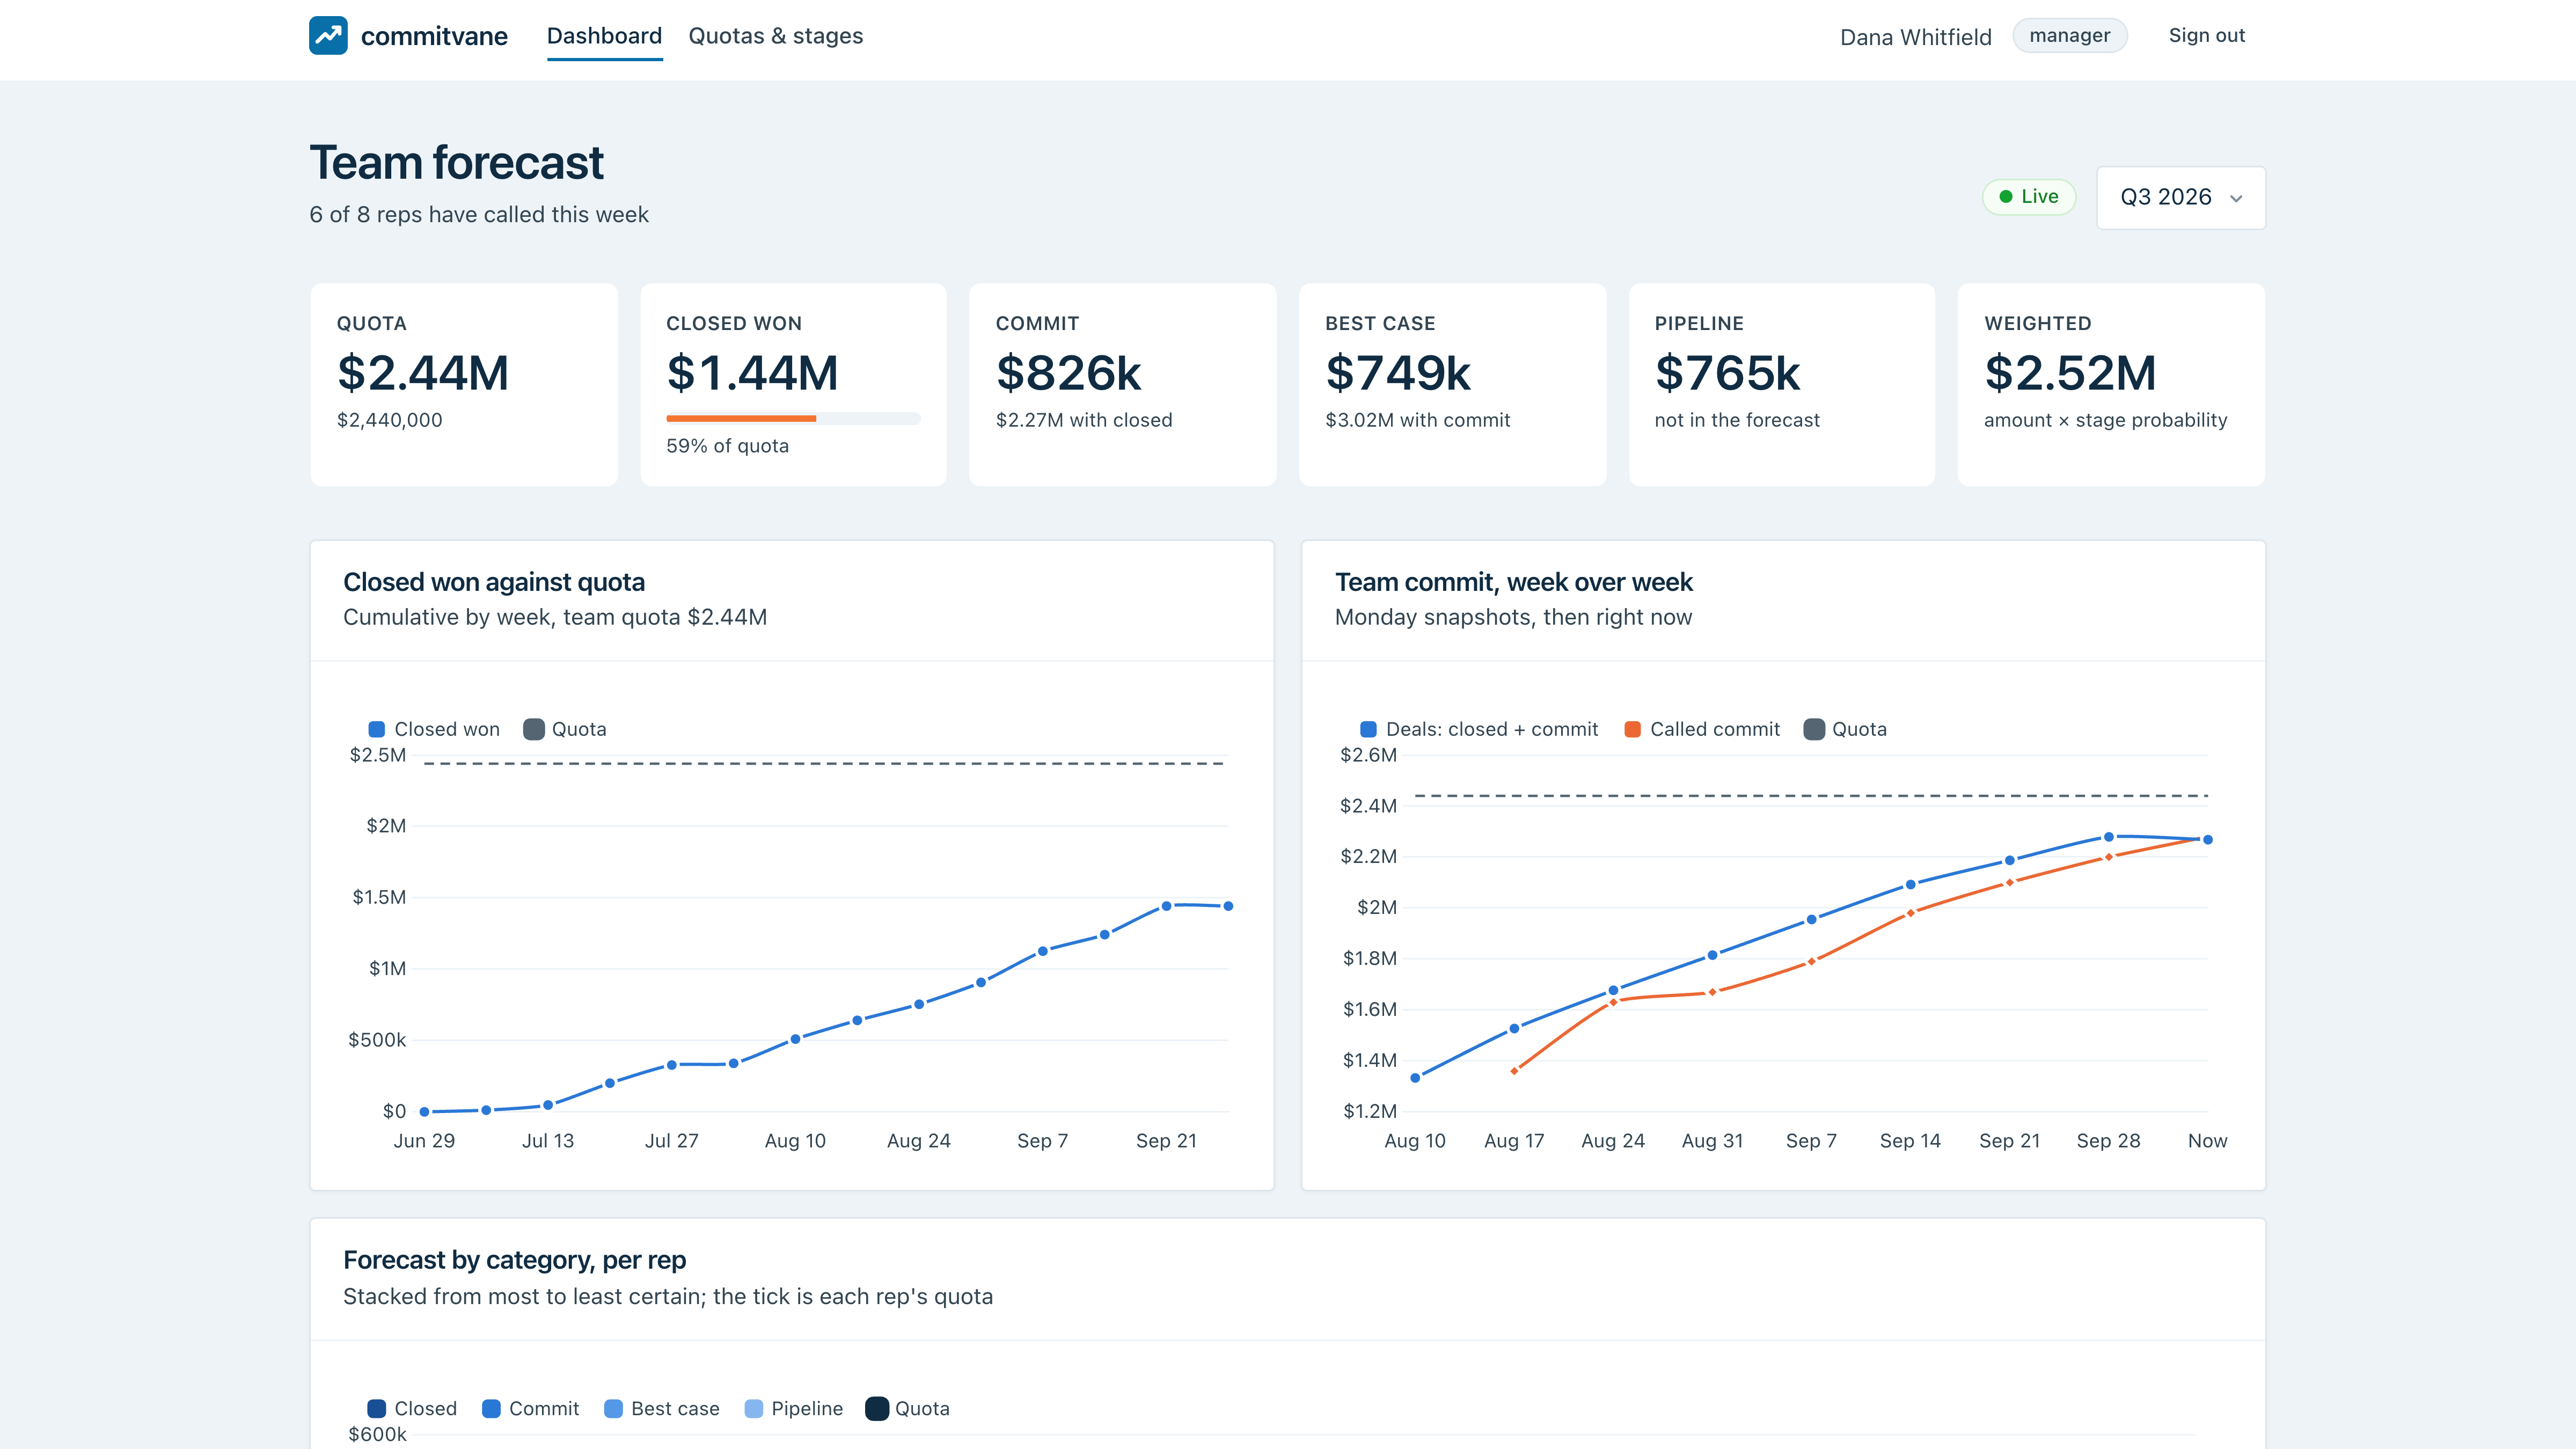Click the Dana Whitfield user name
2576x1449 pixels.
pyautogui.click(x=1915, y=37)
